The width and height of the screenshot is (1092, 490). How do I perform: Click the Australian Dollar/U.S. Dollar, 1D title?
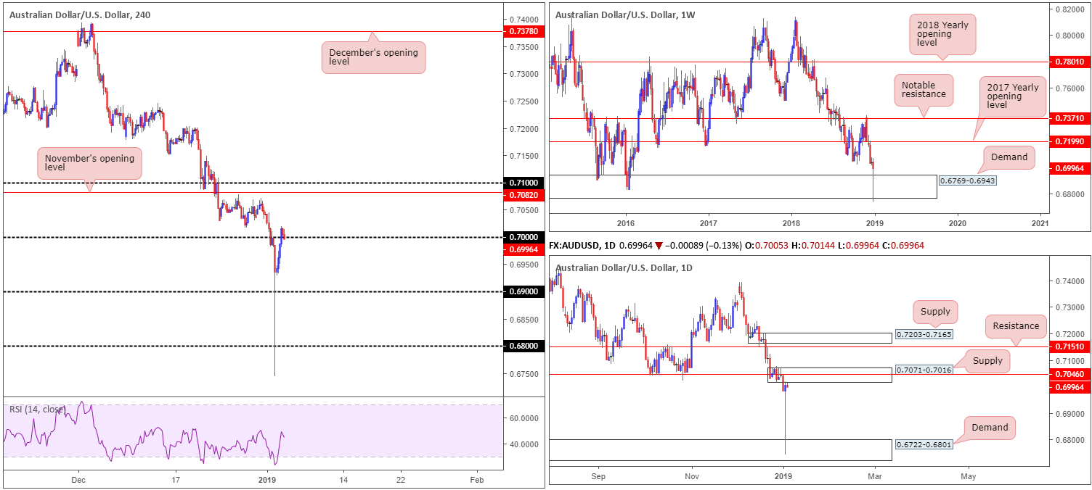tap(624, 268)
